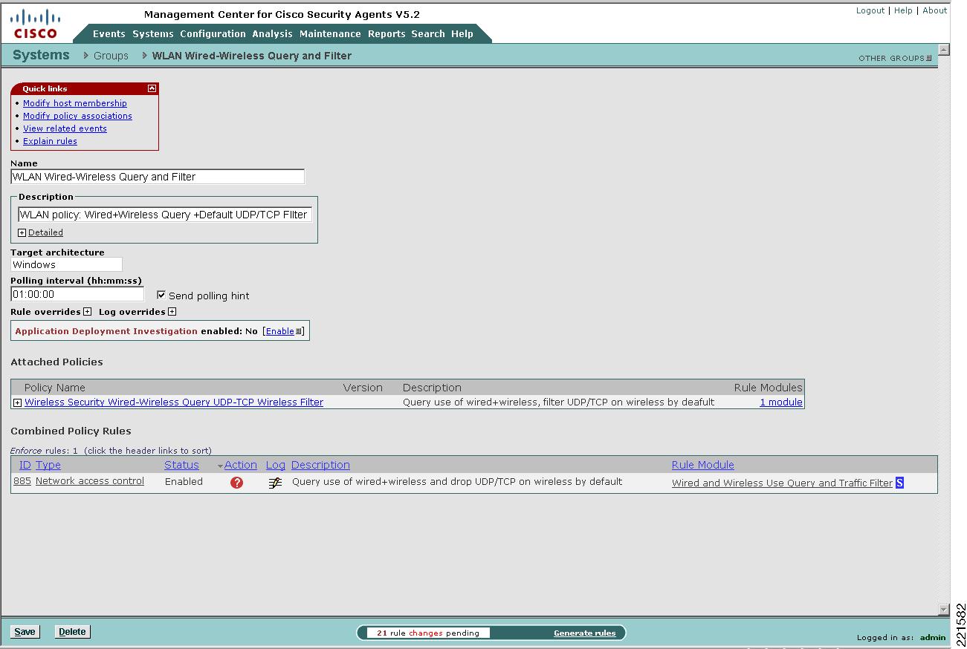Sort rules by Type column

48,465
